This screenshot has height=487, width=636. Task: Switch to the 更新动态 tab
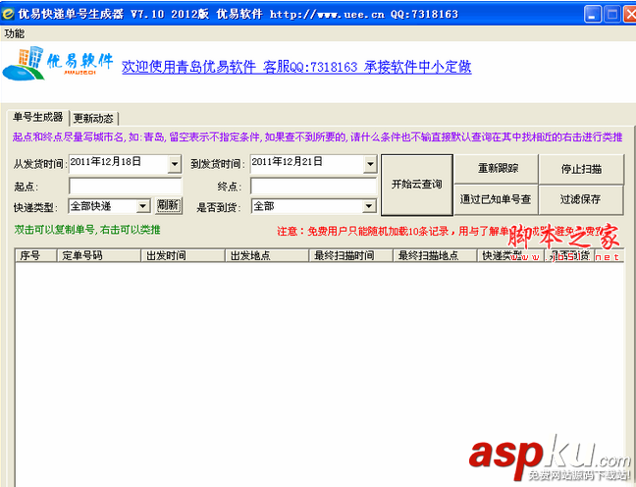93,119
